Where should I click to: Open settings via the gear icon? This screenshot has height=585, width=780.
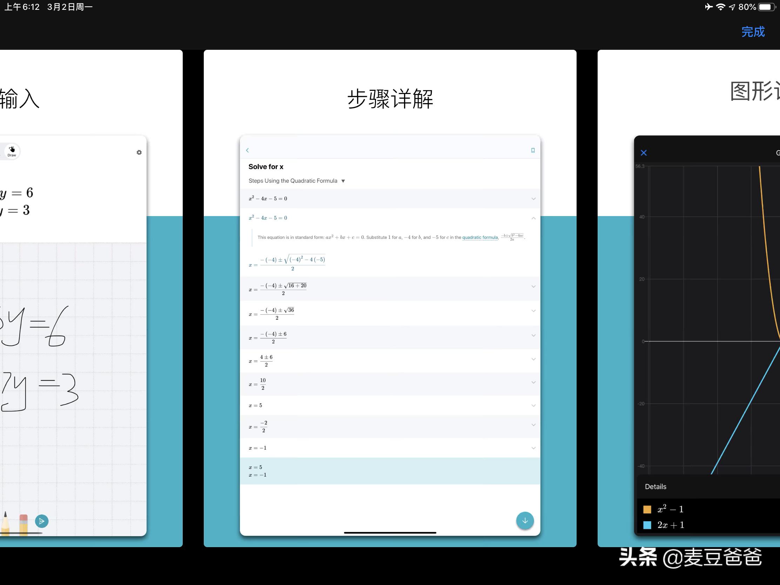(139, 152)
